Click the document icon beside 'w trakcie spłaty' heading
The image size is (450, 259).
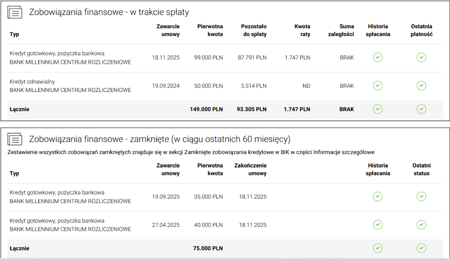pos(15,12)
